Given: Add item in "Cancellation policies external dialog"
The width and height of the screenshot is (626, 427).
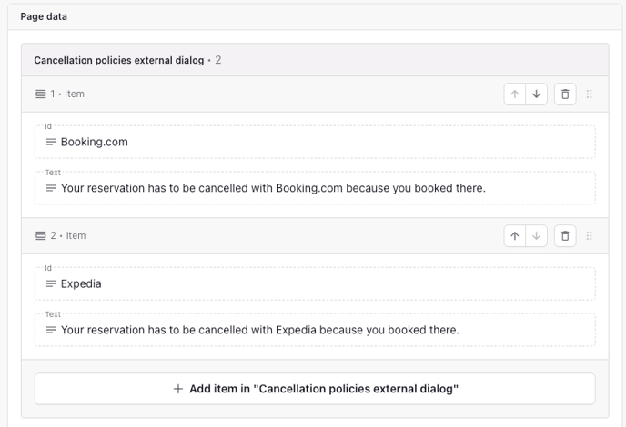Looking at the screenshot, I should (315, 389).
